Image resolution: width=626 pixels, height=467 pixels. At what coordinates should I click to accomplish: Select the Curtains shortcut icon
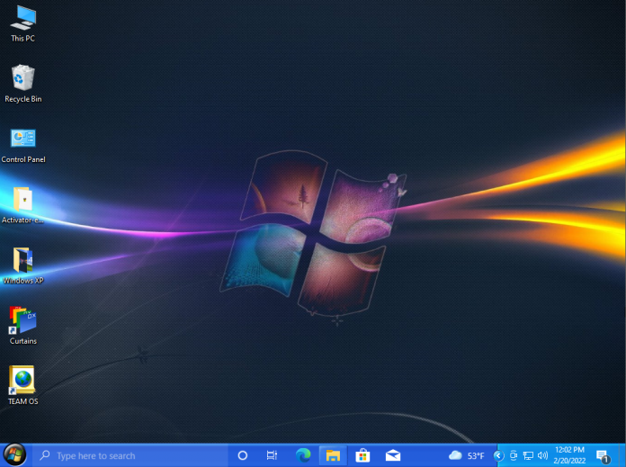pos(22,325)
